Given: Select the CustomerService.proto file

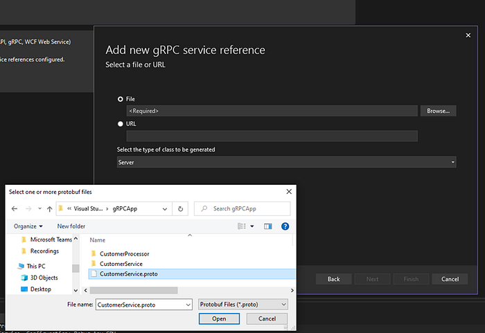Looking at the screenshot, I should click(x=192, y=274).
